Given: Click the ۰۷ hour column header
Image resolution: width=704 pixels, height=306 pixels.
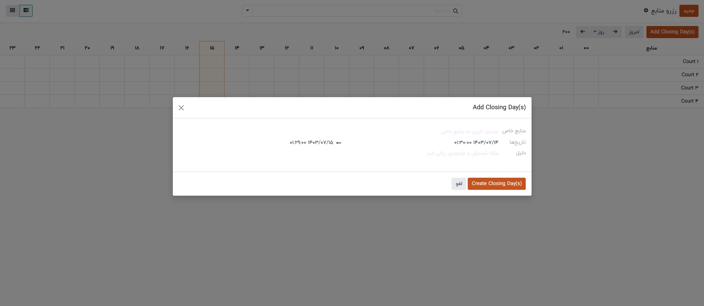Looking at the screenshot, I should tap(412, 48).
